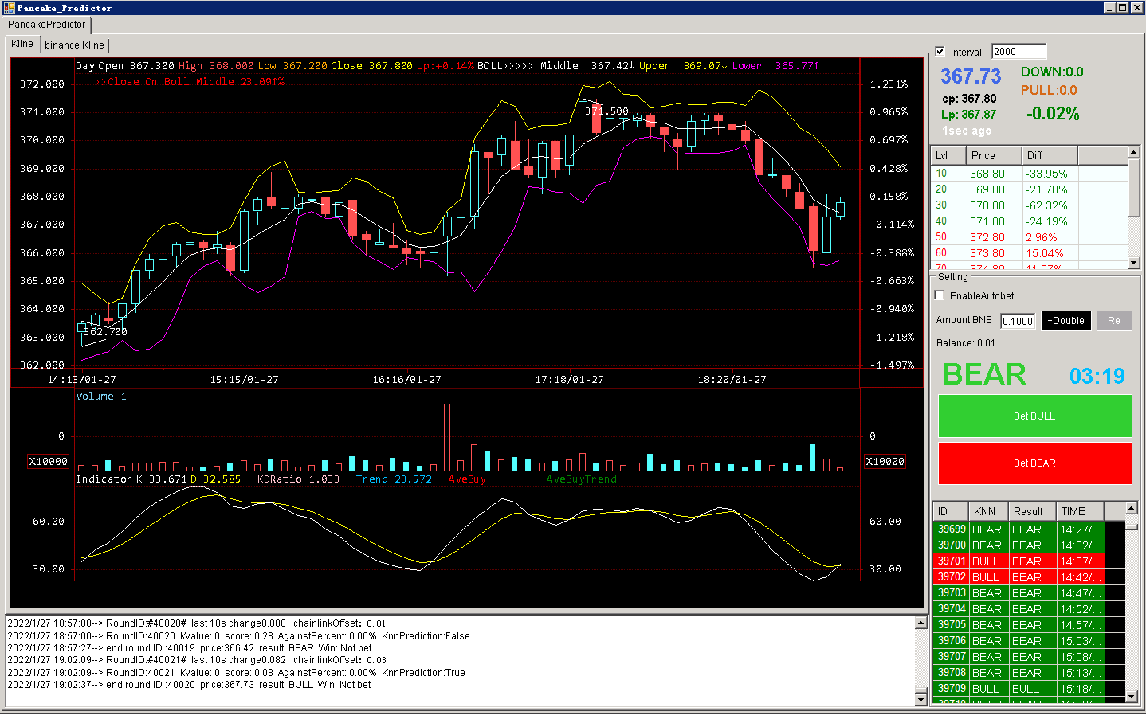The height and width of the screenshot is (715, 1146).
Task: Select round 39701 BULL row
Action: [x=1029, y=561]
